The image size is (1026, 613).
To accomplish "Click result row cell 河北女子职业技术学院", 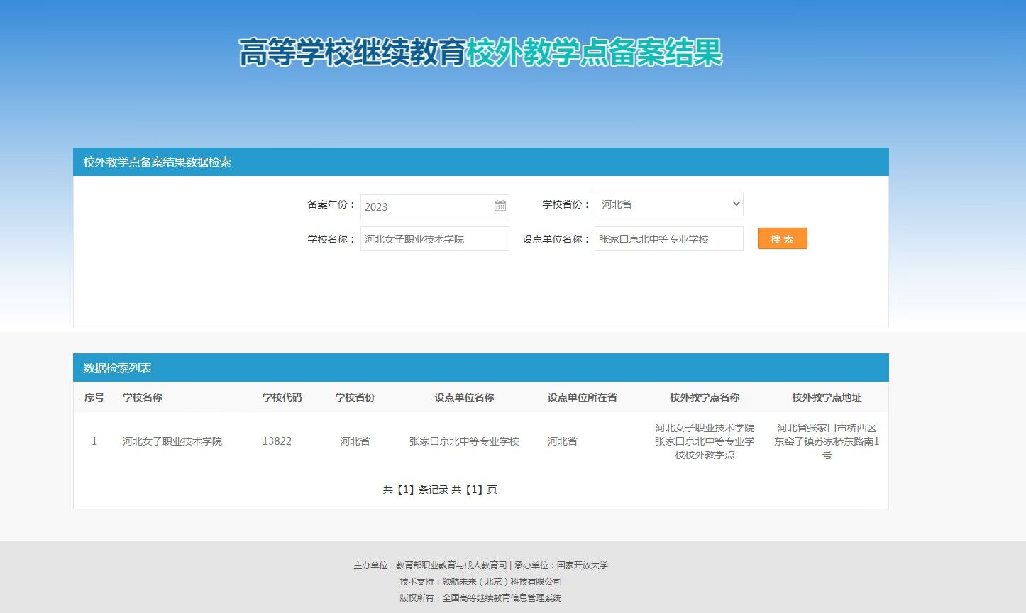I will (172, 441).
